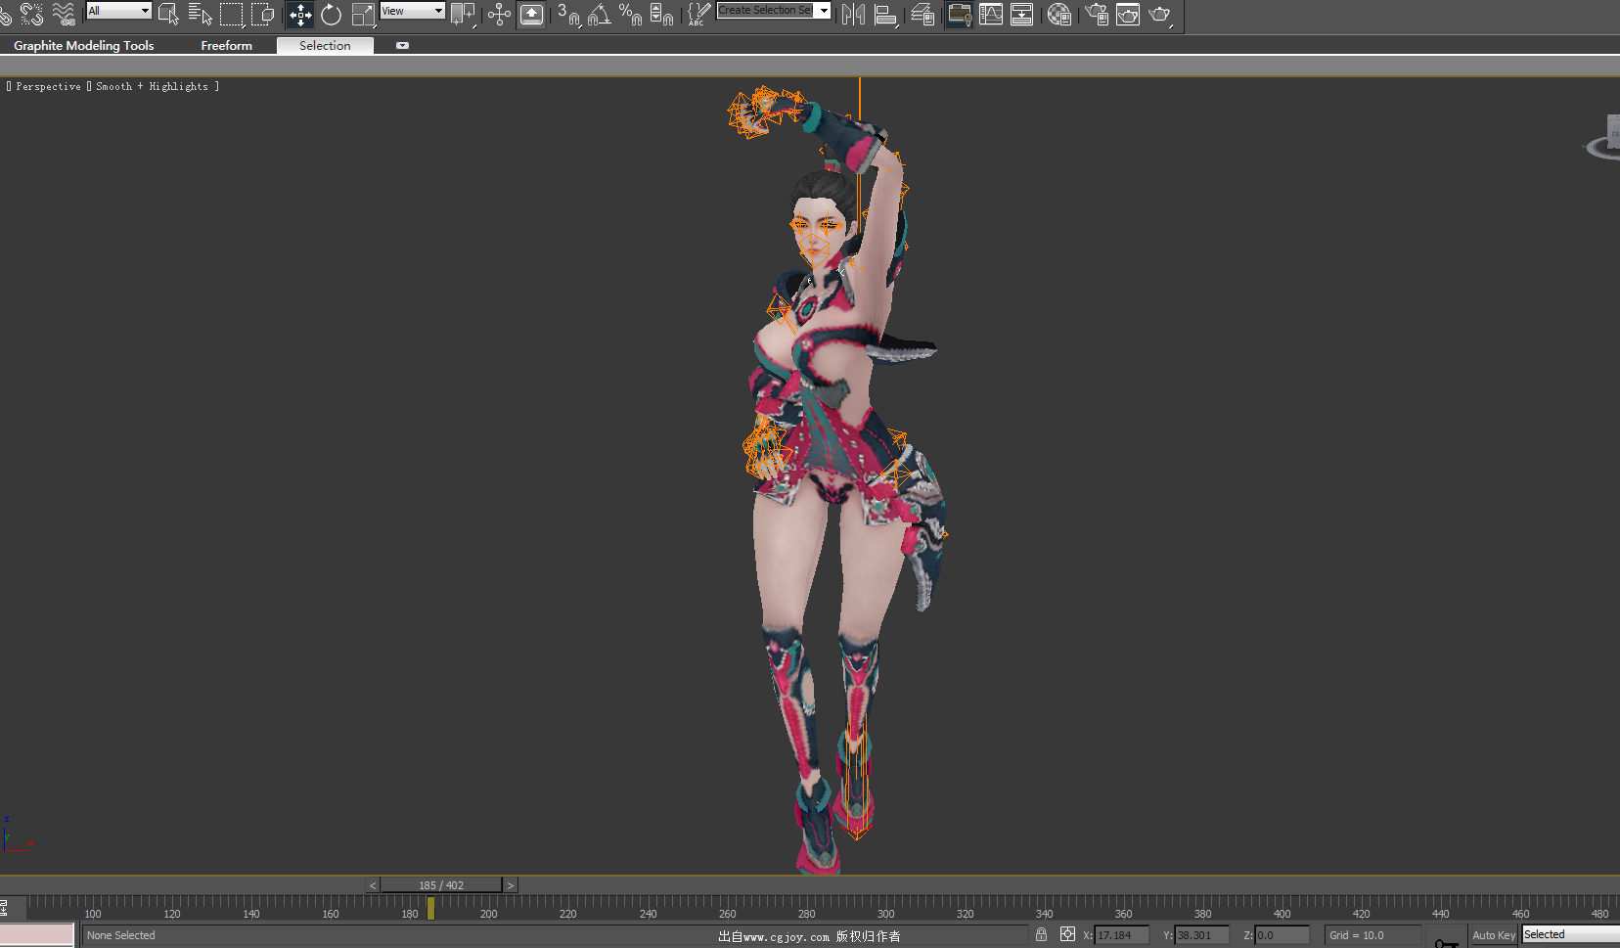Click the Select and Manipulate icon
This screenshot has width=1620, height=948.
pos(499,14)
